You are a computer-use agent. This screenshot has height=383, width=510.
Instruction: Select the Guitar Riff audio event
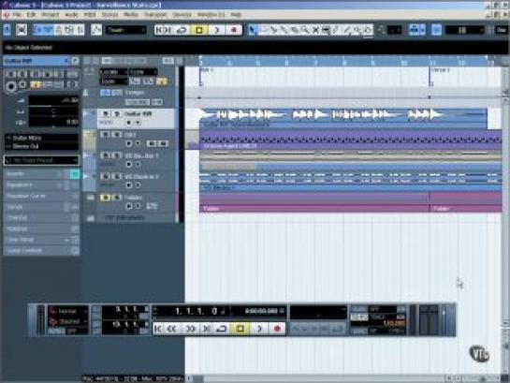(343, 119)
